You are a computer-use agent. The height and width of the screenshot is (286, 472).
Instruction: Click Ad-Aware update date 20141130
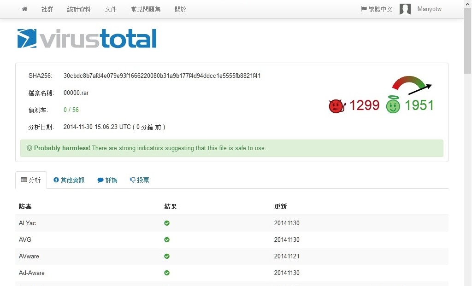[287, 273]
